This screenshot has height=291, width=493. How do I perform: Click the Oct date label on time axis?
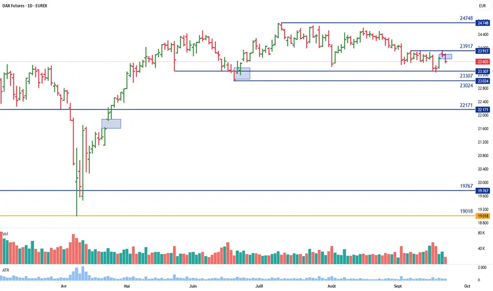467,286
